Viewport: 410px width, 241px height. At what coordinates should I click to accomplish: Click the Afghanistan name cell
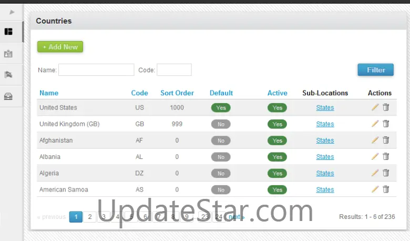click(x=56, y=140)
